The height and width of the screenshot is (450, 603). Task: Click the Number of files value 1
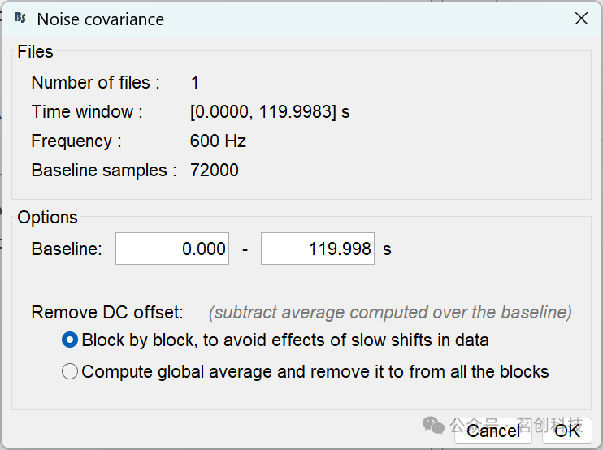coord(195,83)
